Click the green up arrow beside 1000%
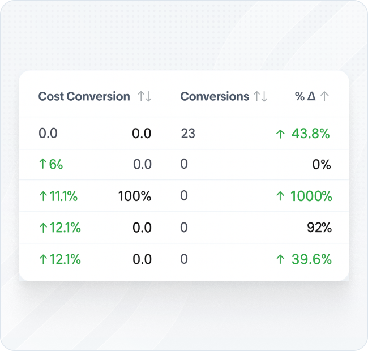 [280, 197]
